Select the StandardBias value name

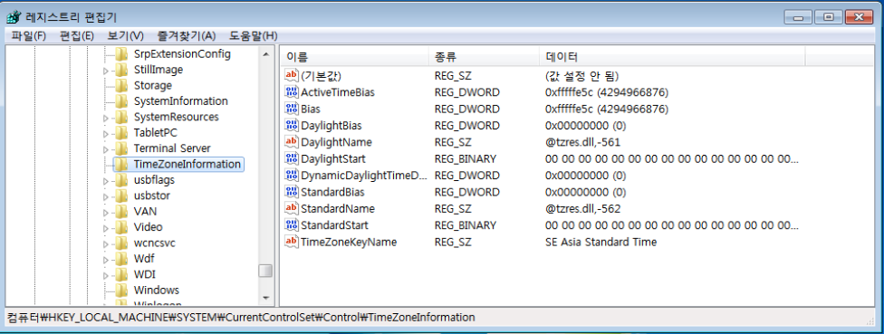pos(333,192)
